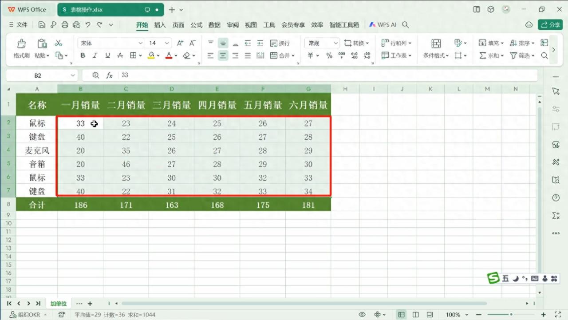The height and width of the screenshot is (320, 568).
Task: Open the File (文件) menu
Action: (x=18, y=25)
